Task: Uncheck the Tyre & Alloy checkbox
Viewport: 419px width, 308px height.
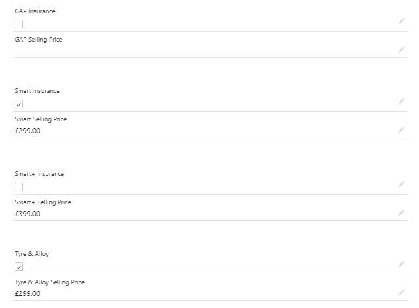Action: pos(19,267)
